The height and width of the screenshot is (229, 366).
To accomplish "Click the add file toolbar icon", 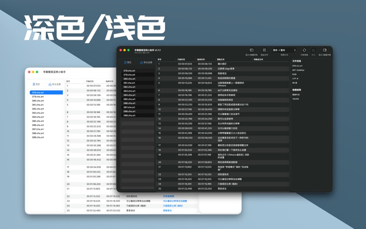I will click(264, 50).
